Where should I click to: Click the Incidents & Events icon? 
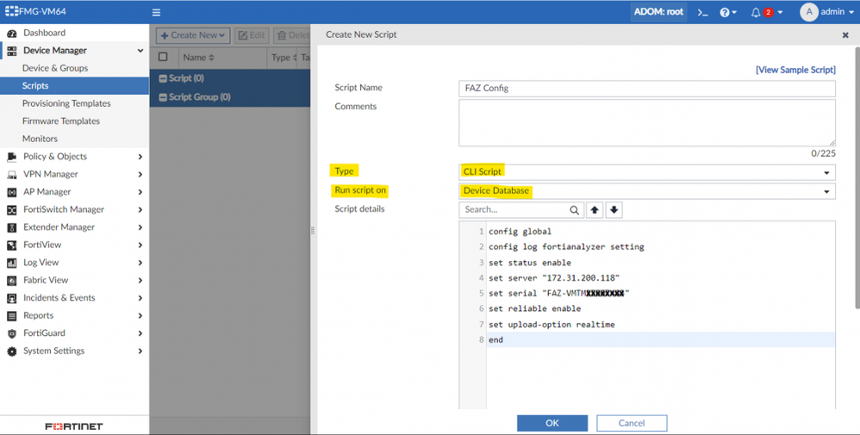coord(11,298)
